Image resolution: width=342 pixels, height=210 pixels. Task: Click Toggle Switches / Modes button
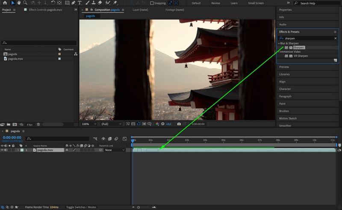(x=81, y=207)
